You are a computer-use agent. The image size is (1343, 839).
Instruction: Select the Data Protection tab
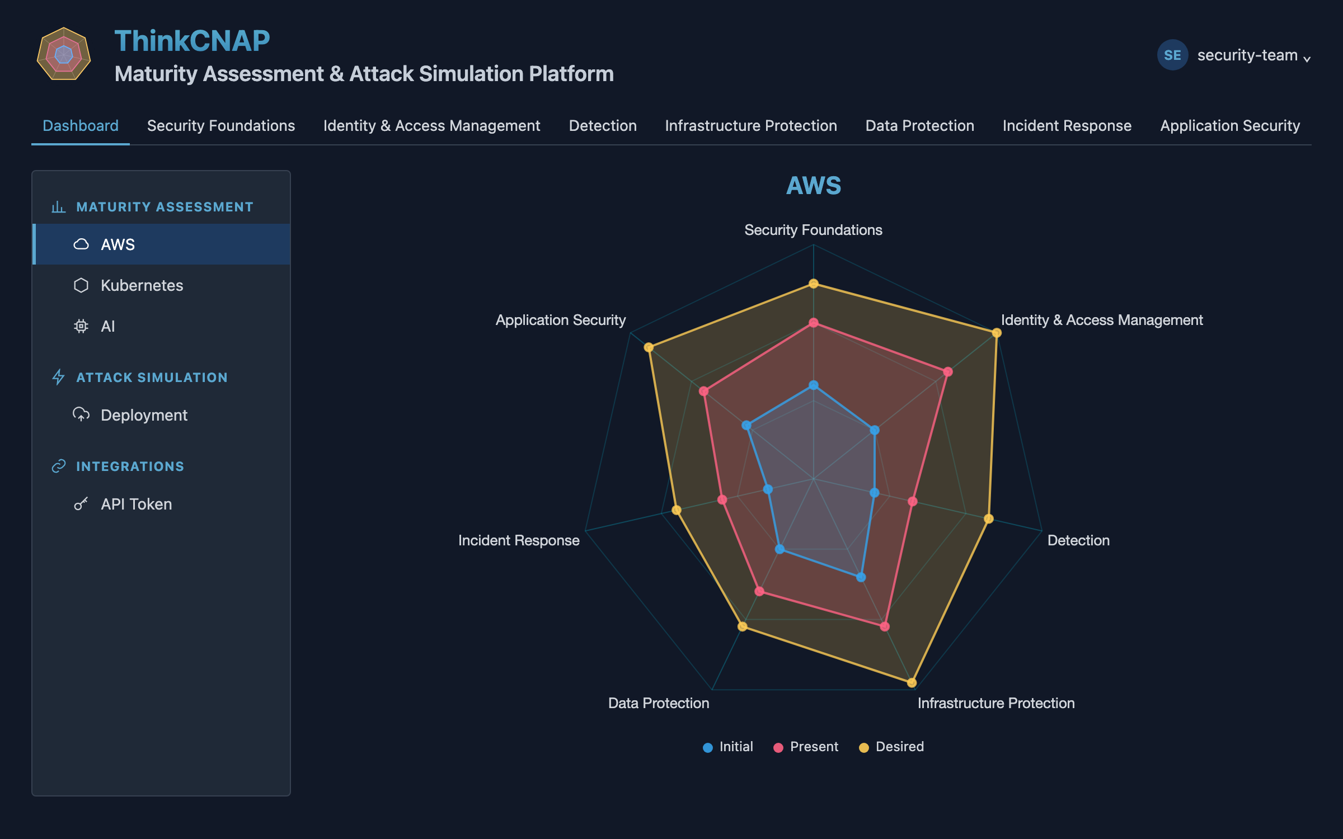tap(920, 126)
